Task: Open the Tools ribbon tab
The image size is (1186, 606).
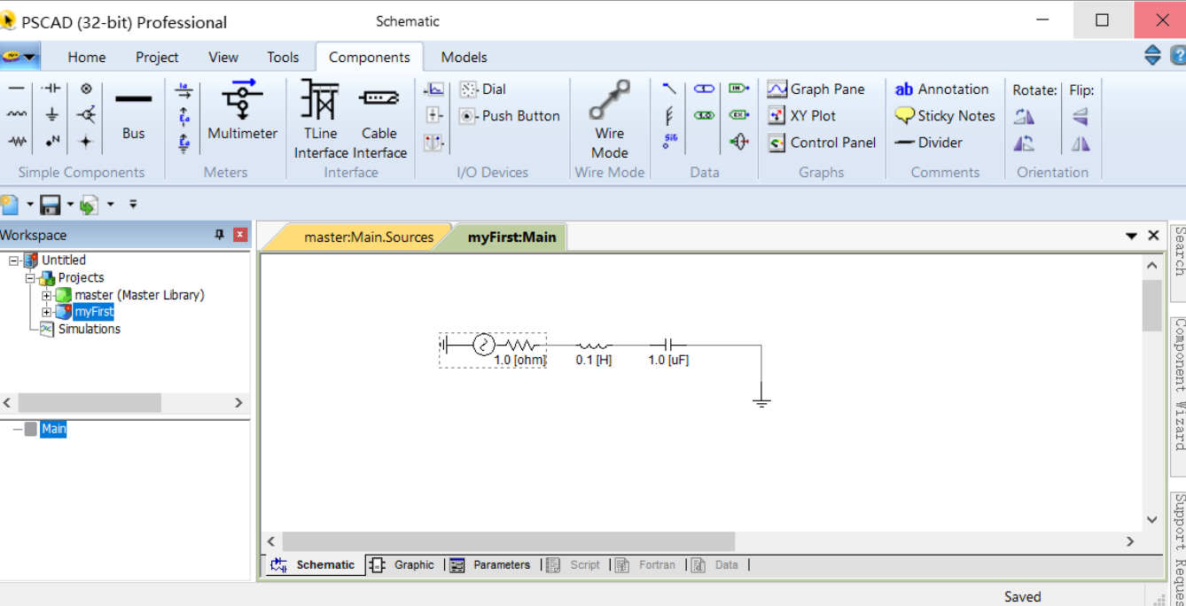Action: click(x=283, y=57)
